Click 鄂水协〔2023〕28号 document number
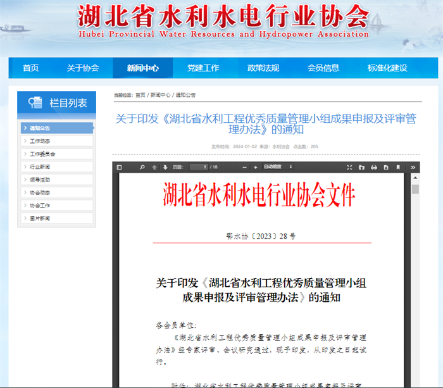The width and height of the screenshot is (443, 388). click(x=261, y=236)
